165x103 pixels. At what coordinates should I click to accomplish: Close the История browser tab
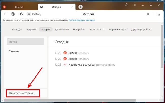coord(72,7)
